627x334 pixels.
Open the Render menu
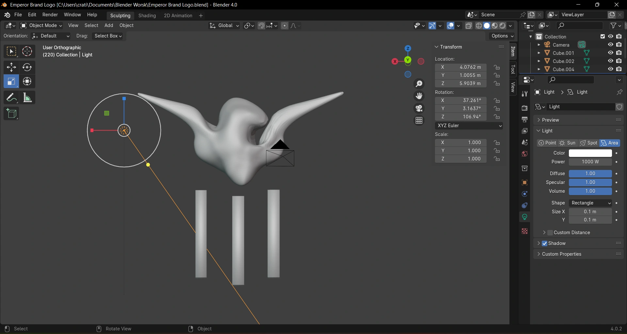pyautogui.click(x=50, y=15)
